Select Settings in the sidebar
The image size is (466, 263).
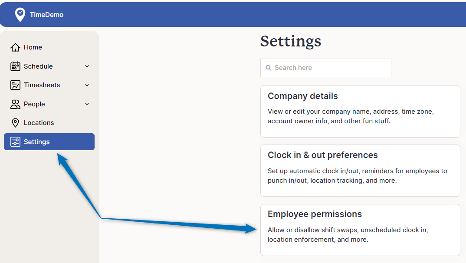click(x=49, y=142)
